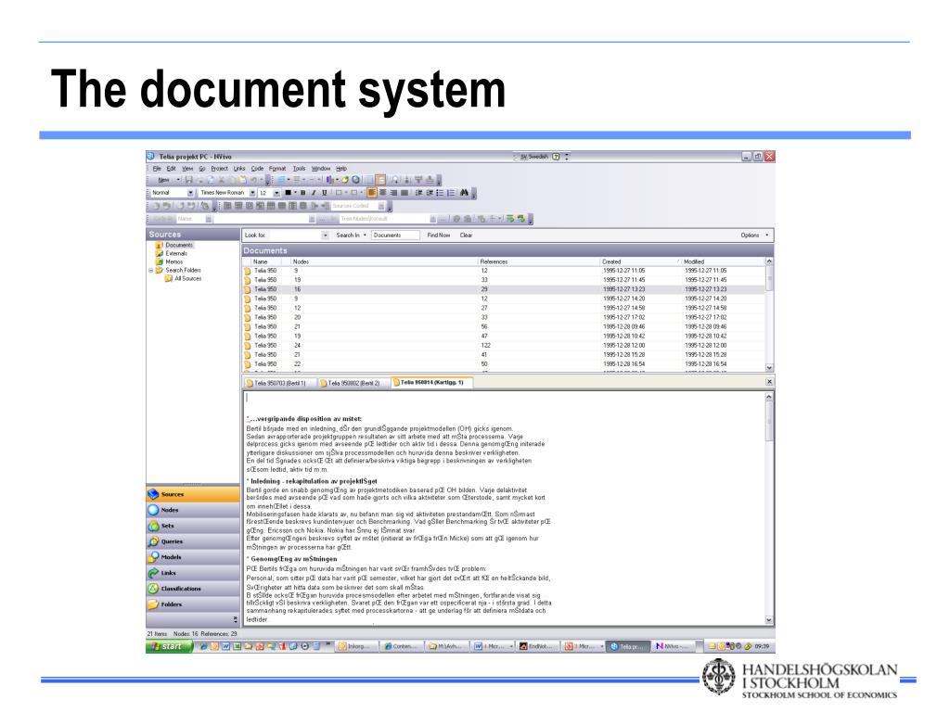Click Find Now button

coord(439,235)
